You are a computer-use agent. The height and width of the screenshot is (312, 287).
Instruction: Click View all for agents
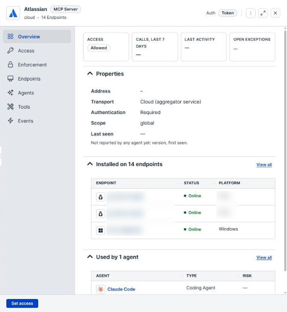[x=264, y=257]
